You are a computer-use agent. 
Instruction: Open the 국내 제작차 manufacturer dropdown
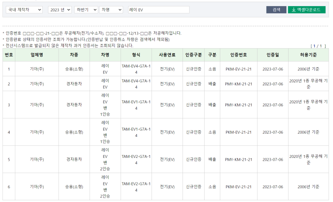coord(24,10)
